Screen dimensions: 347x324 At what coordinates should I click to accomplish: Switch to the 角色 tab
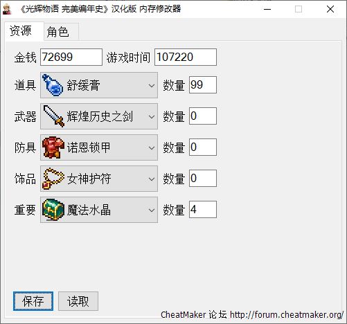(x=57, y=32)
